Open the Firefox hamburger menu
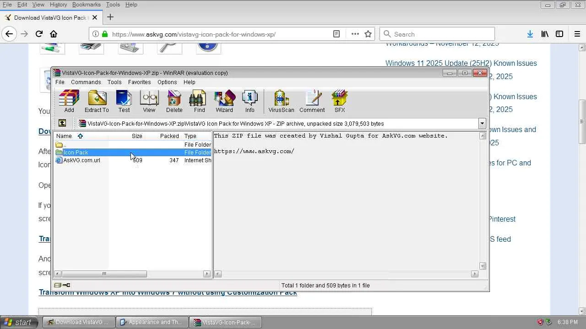586x329 pixels. 577,34
